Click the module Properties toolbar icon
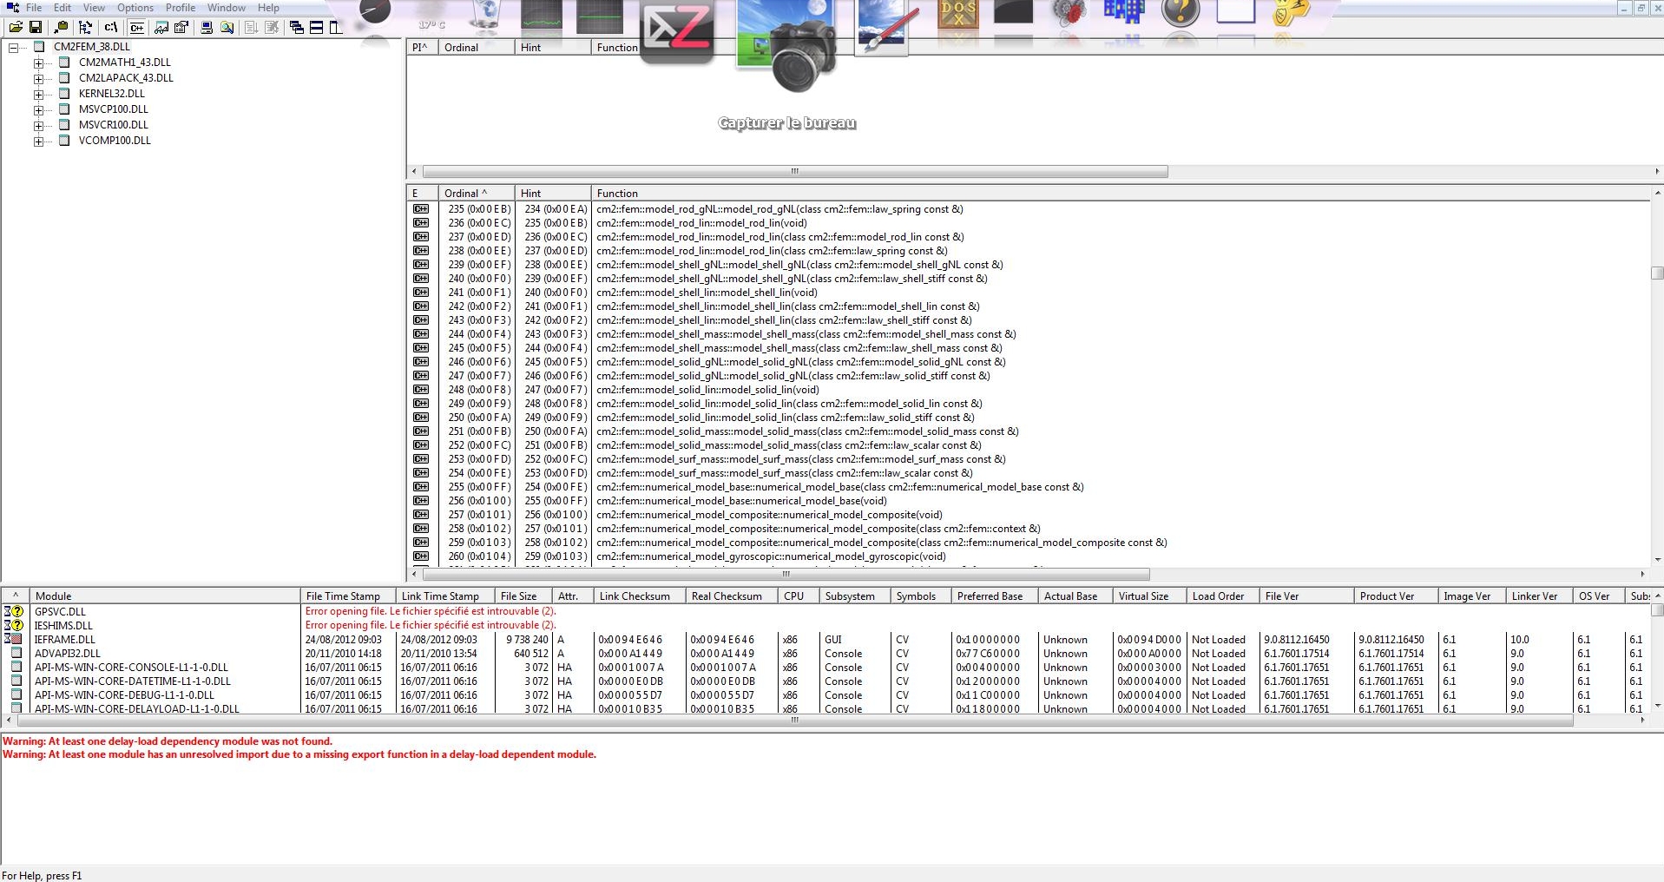 pyautogui.click(x=181, y=27)
